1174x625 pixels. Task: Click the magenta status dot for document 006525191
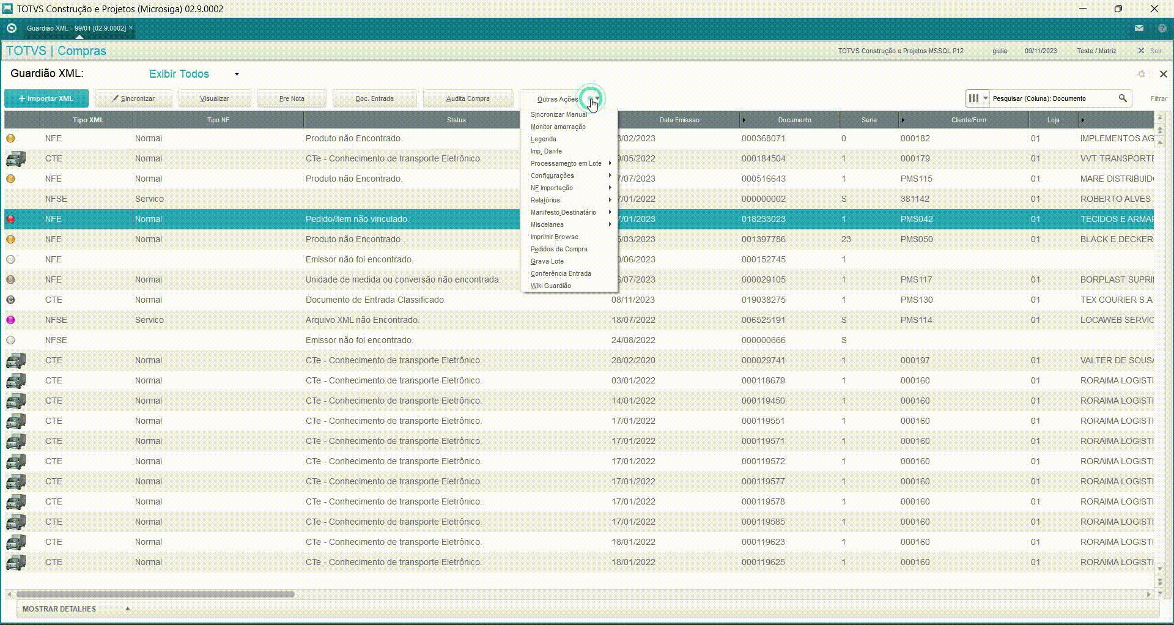tap(10, 320)
